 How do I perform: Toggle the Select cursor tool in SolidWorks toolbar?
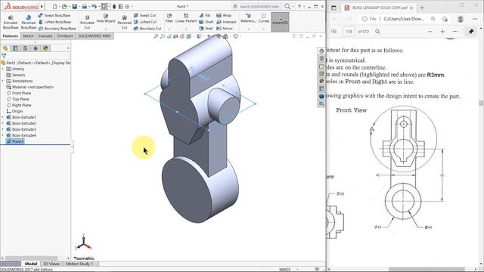[x=104, y=7]
